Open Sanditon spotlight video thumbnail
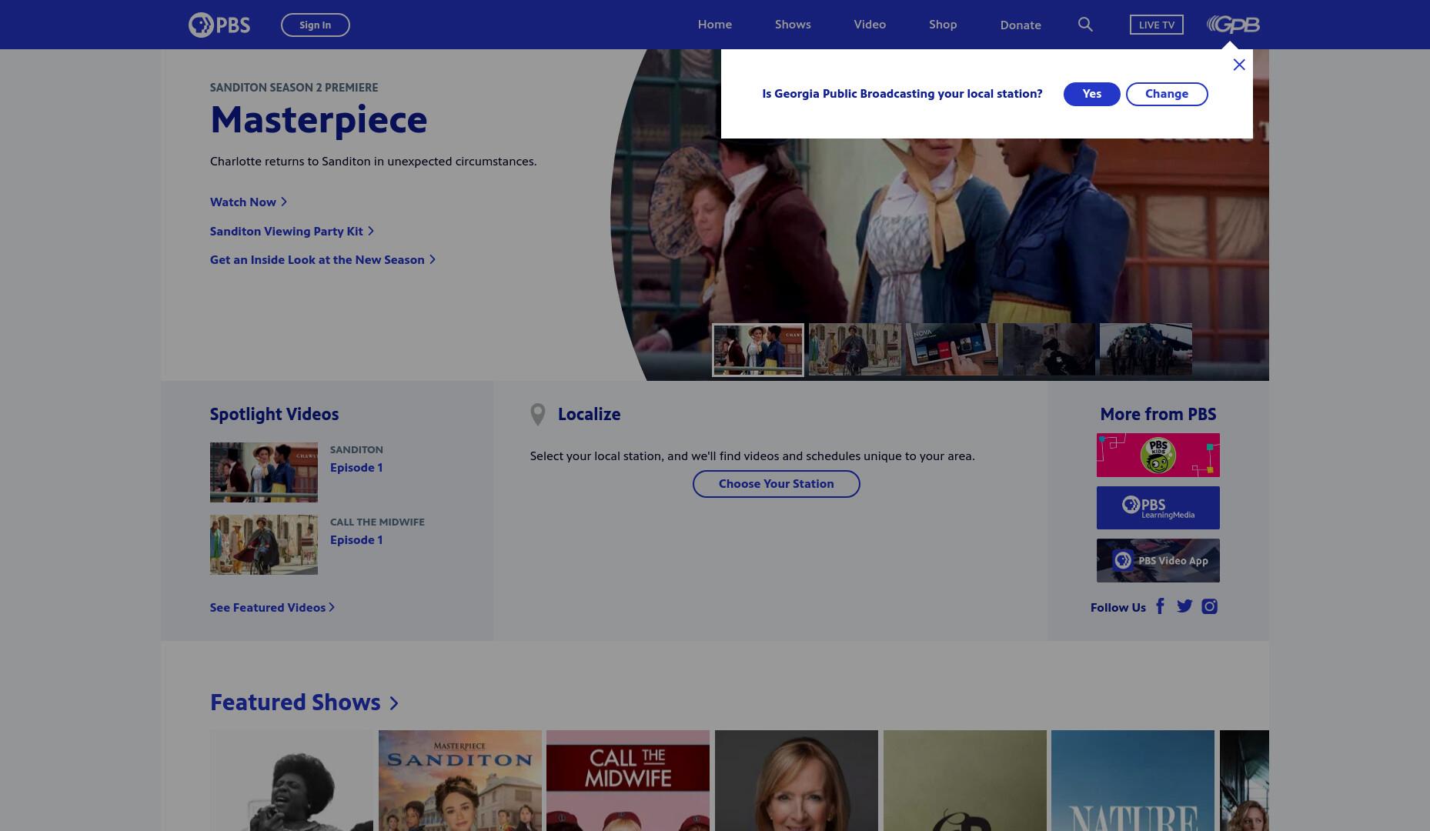The width and height of the screenshot is (1430, 831). [264, 472]
